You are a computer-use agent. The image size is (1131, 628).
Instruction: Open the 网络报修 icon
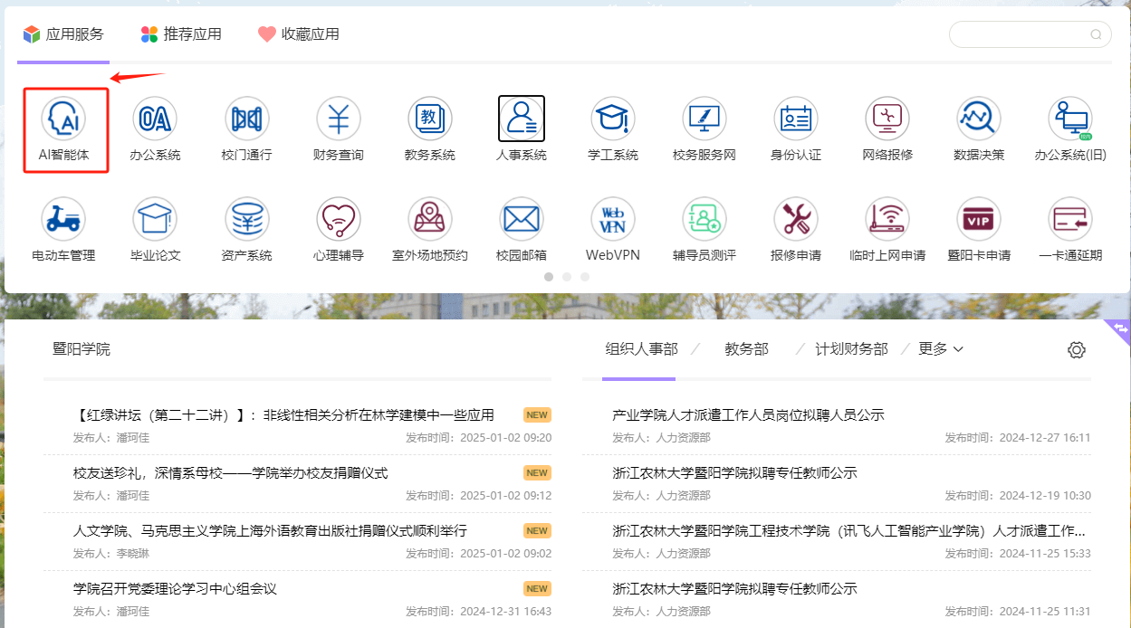[887, 119]
